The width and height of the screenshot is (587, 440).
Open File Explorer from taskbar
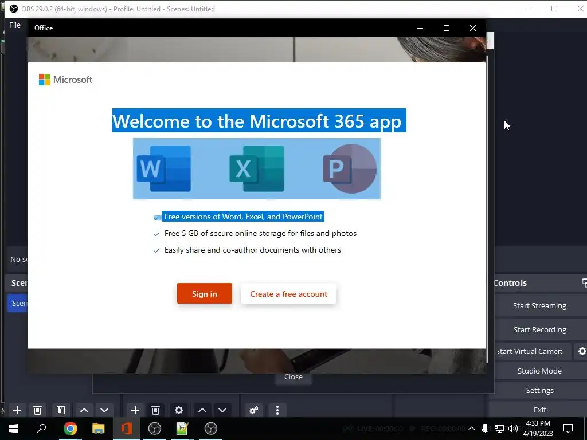coord(99,429)
